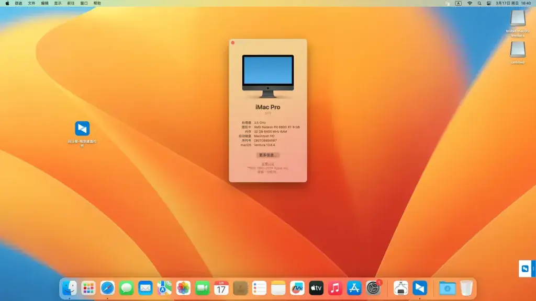Click the date and time display
Screen dimensions: 536x301
click(513, 3)
